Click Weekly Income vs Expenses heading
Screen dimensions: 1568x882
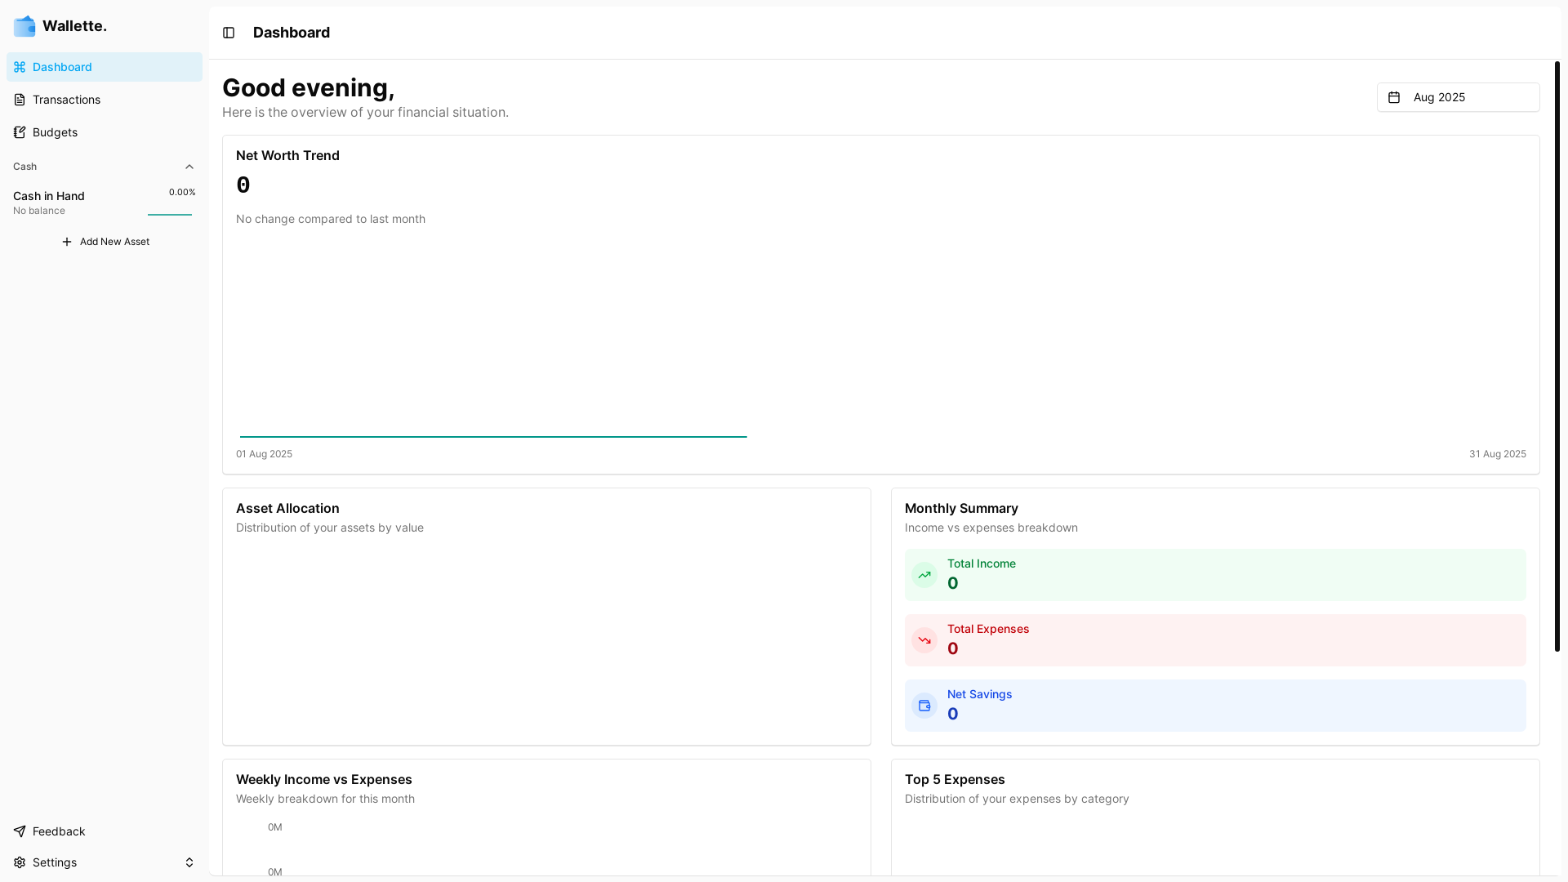324,779
